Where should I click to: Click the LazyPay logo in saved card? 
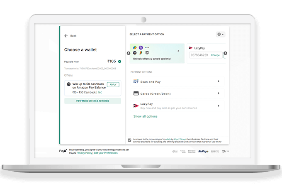point(191,48)
